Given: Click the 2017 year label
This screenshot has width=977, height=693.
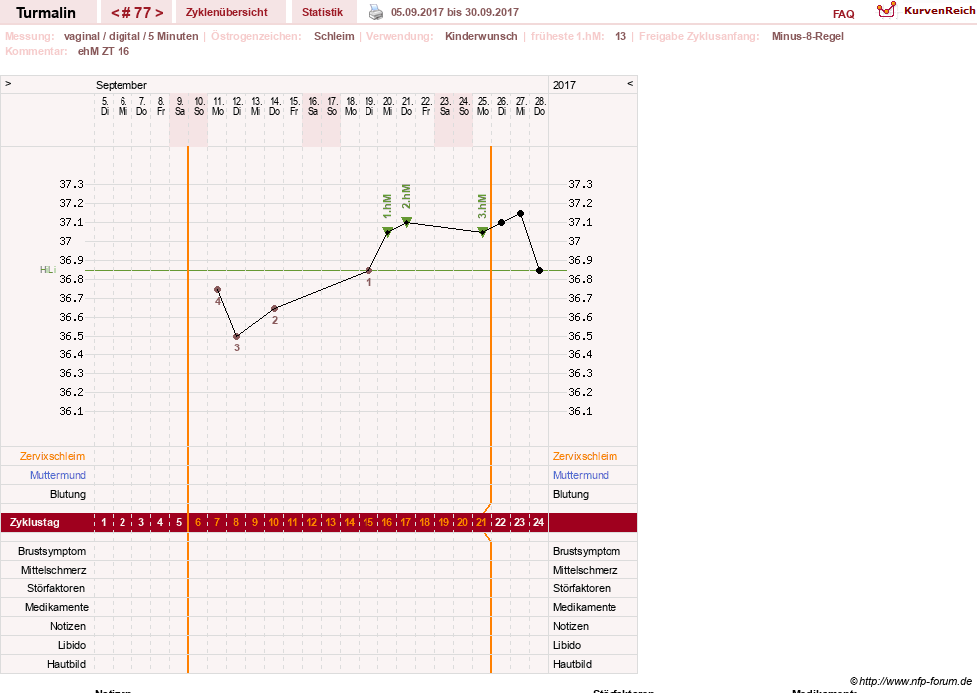Looking at the screenshot, I should 564,85.
